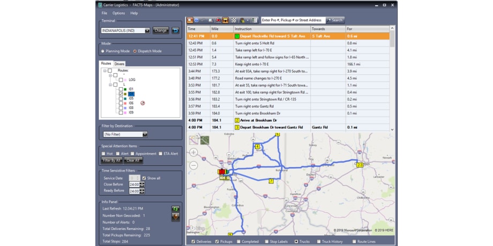The height and width of the screenshot is (246, 493).
Task: Check the I06 route checkbox
Action: pyautogui.click(x=121, y=103)
